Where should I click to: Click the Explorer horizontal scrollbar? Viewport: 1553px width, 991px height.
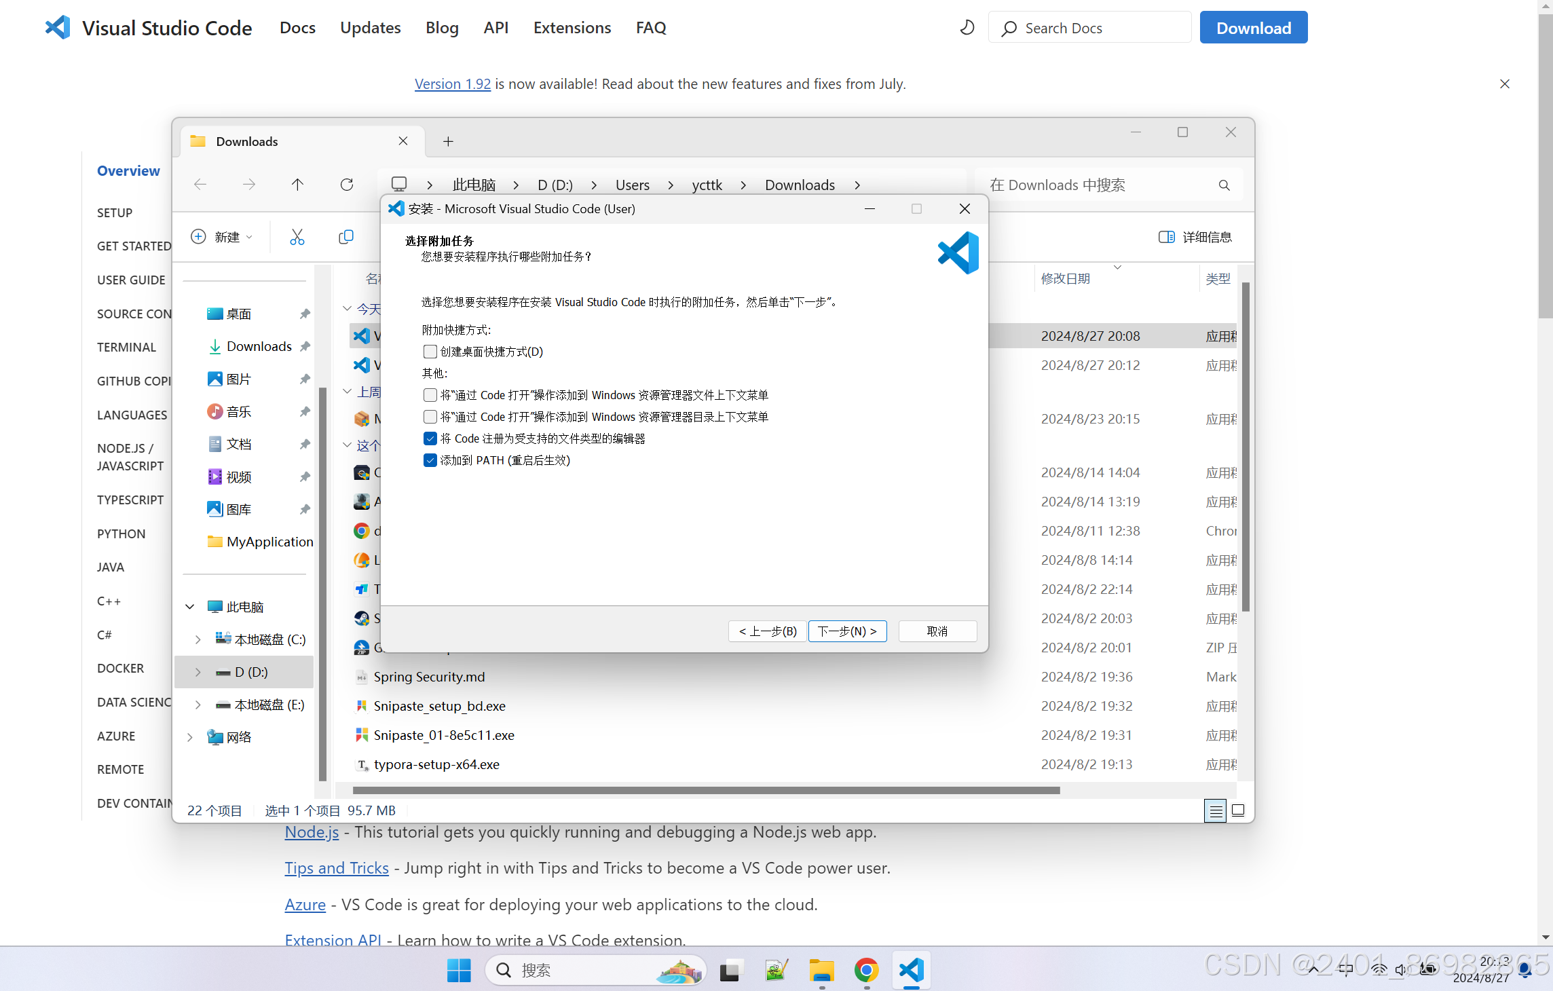coord(706,790)
